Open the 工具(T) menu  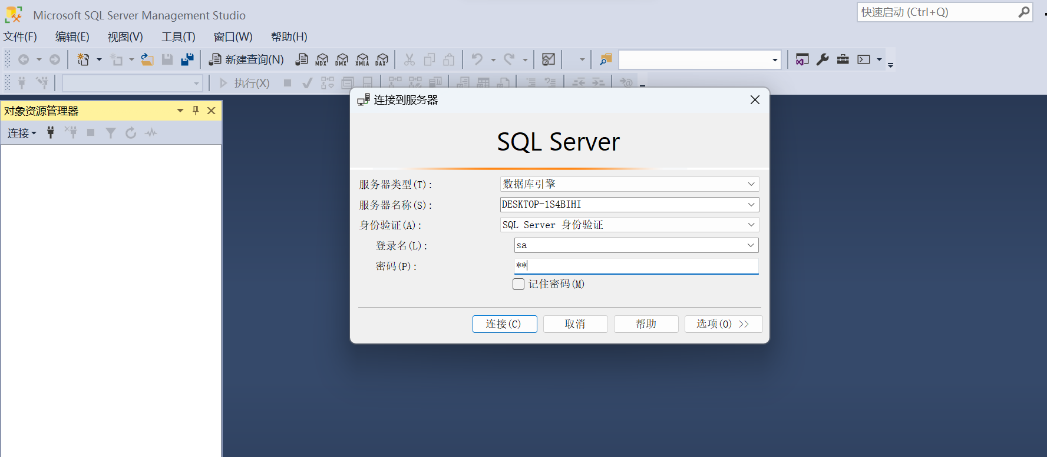[x=179, y=37]
